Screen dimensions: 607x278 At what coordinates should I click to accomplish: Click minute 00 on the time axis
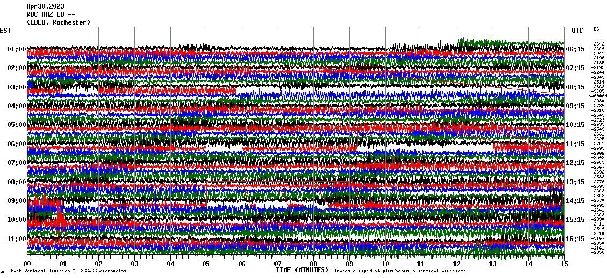coord(27,264)
